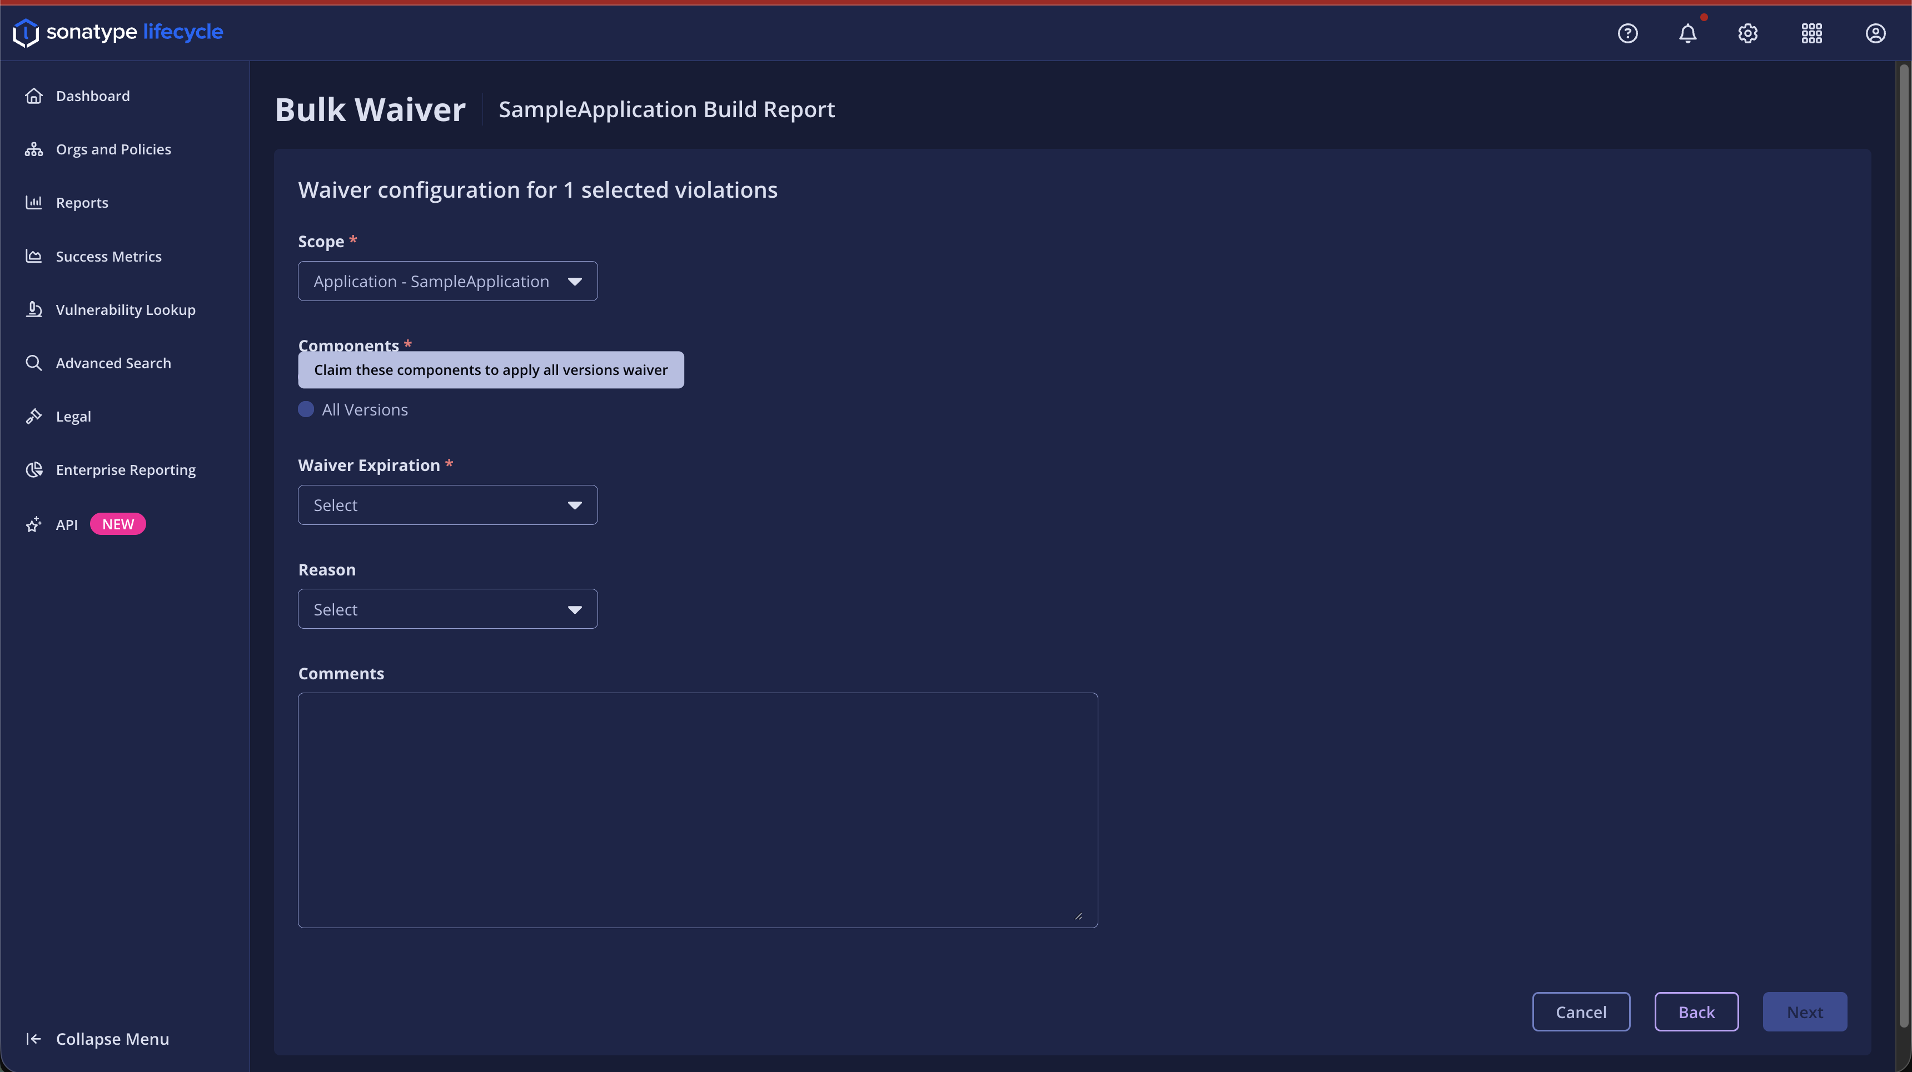Click the help question mark icon

coord(1627,33)
